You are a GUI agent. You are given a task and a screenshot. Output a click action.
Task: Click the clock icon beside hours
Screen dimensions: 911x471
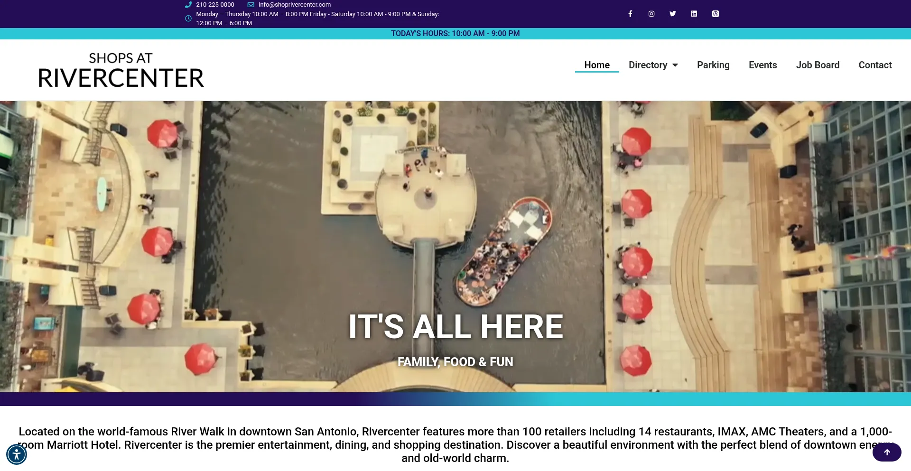tap(188, 18)
